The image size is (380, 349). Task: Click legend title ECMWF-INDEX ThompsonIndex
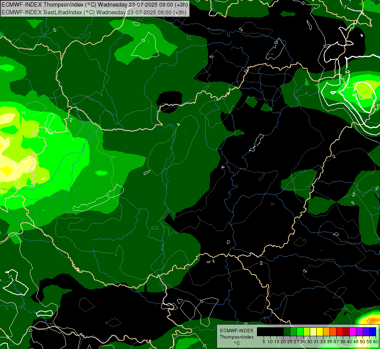(x=237, y=334)
